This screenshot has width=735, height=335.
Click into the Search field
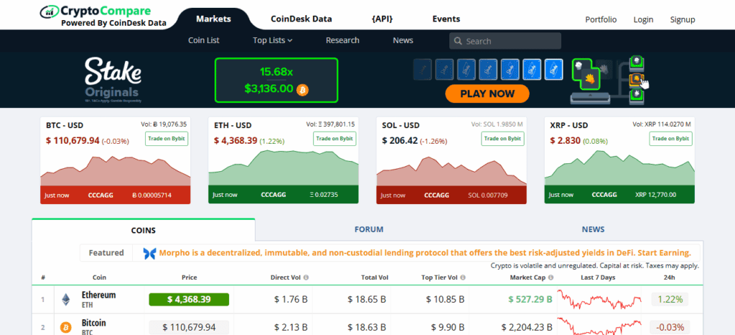click(x=505, y=41)
